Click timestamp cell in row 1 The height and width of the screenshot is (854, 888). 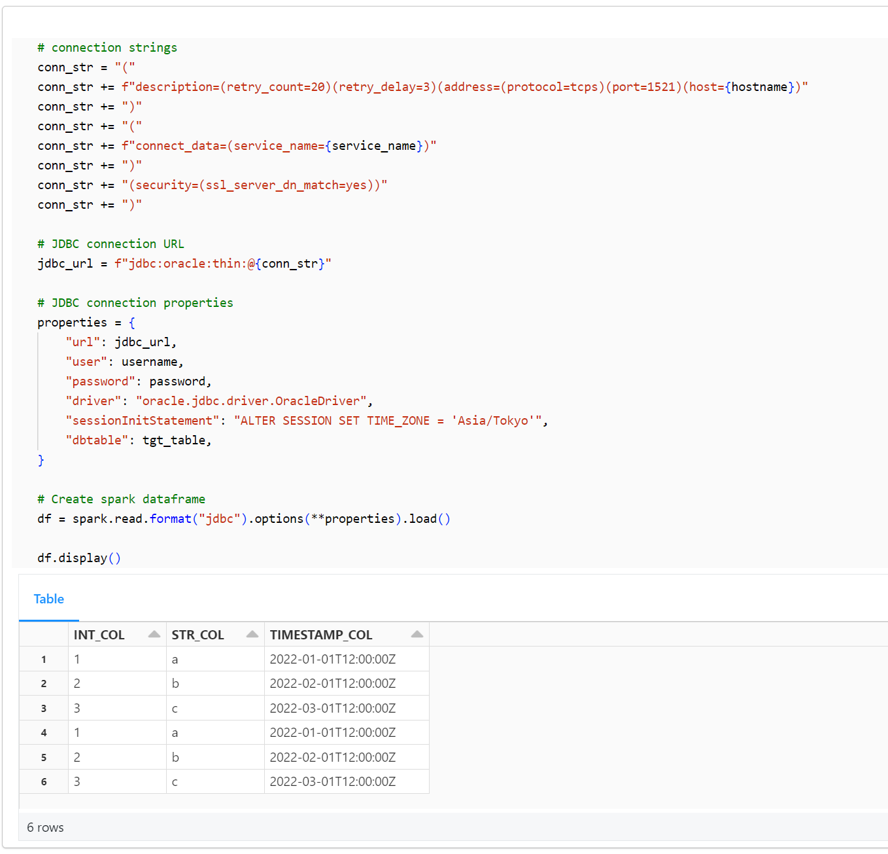click(347, 659)
